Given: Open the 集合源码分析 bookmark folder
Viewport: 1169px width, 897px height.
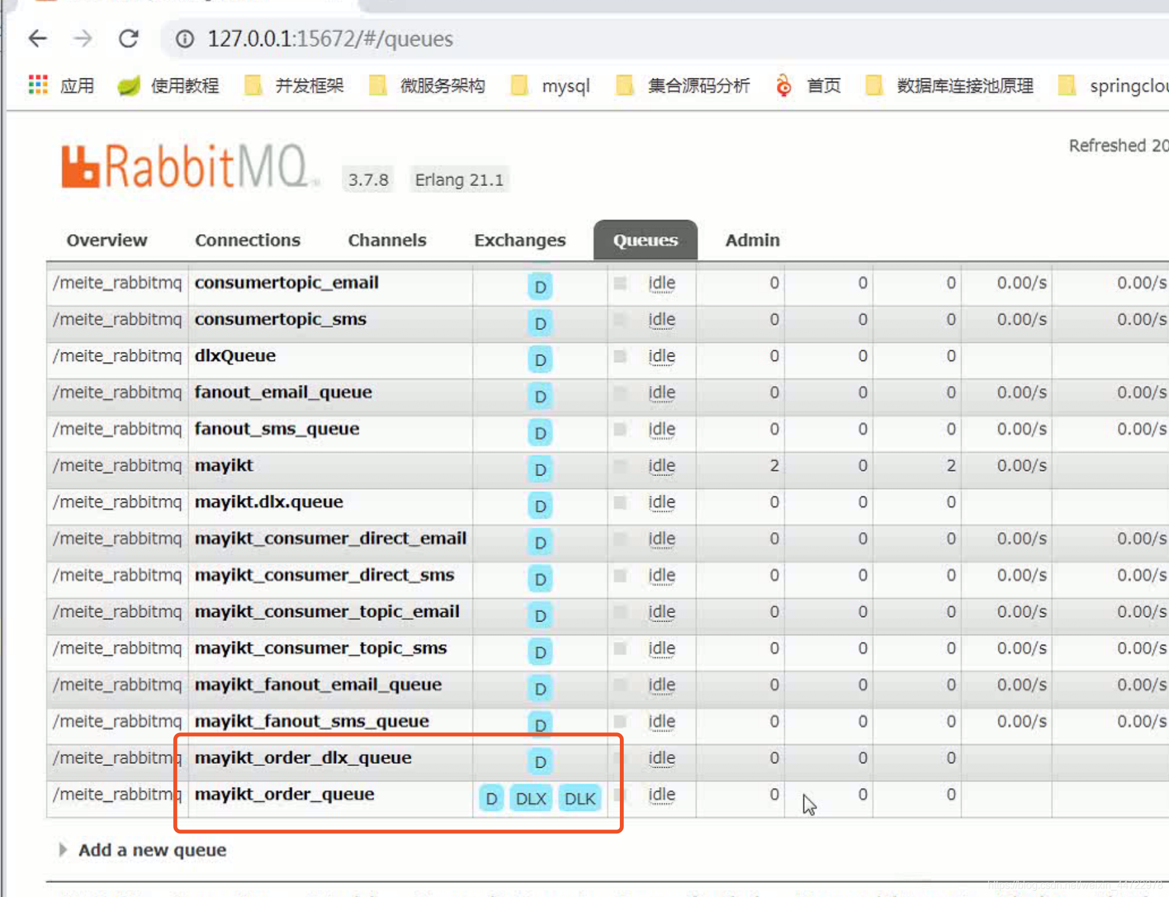Looking at the screenshot, I should coord(682,86).
